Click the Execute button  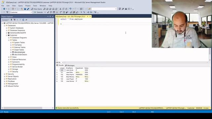tap(38, 12)
